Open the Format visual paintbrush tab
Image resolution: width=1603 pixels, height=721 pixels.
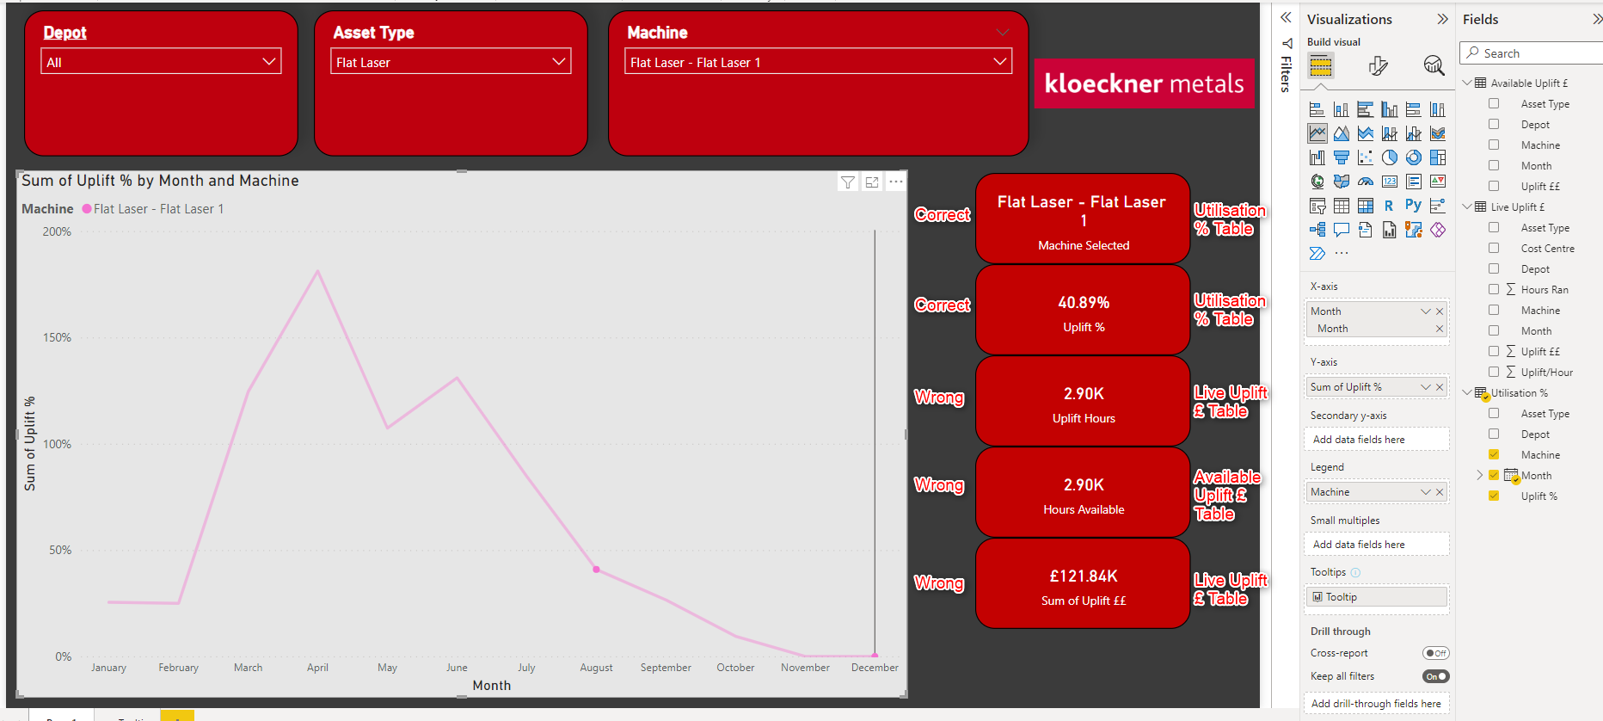point(1378,65)
